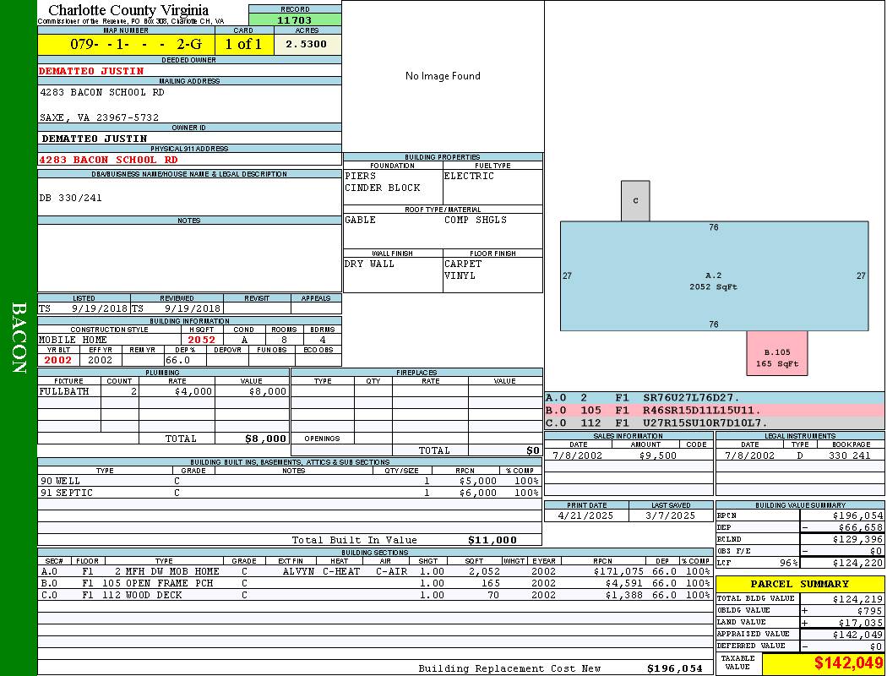Click the well RPCN value $5,000
This screenshot has height=676, width=887.
coord(478,481)
